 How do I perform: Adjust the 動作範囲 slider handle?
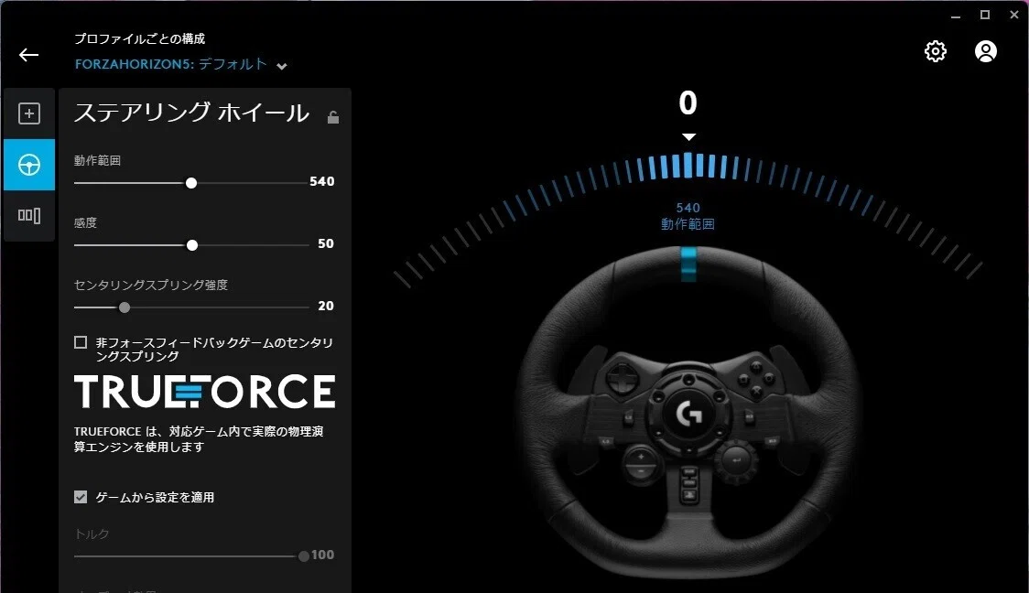[191, 183]
